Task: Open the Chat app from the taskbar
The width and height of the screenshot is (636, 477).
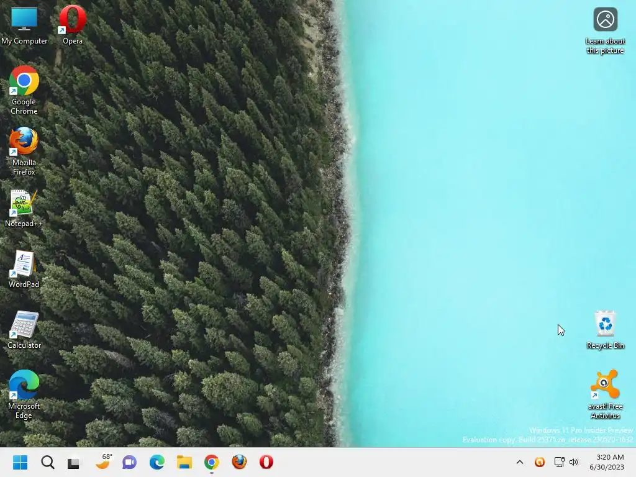Action: pos(129,462)
